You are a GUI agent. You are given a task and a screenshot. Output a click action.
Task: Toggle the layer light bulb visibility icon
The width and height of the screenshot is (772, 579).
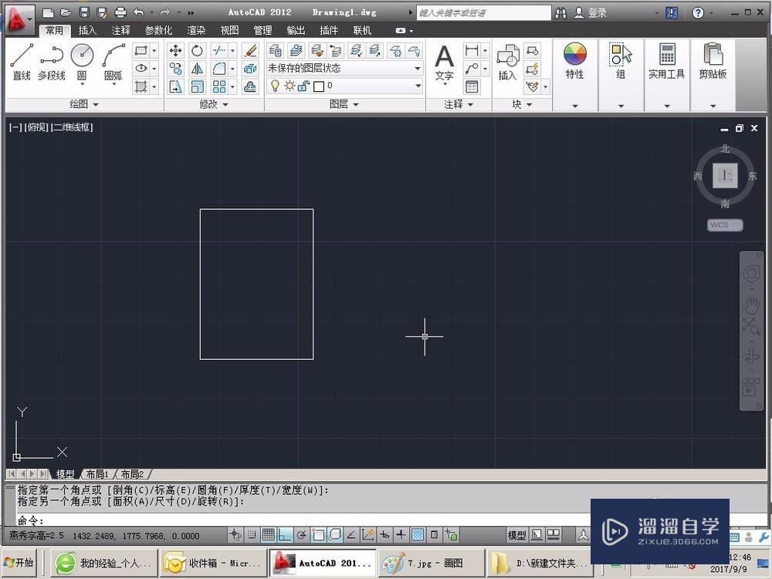[x=276, y=86]
